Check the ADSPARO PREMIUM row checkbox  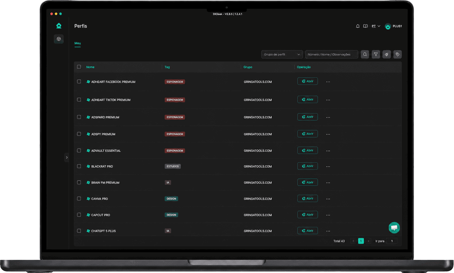[x=79, y=117]
